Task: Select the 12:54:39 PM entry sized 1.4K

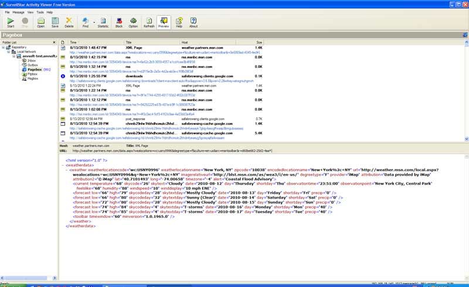Action: coord(162,124)
